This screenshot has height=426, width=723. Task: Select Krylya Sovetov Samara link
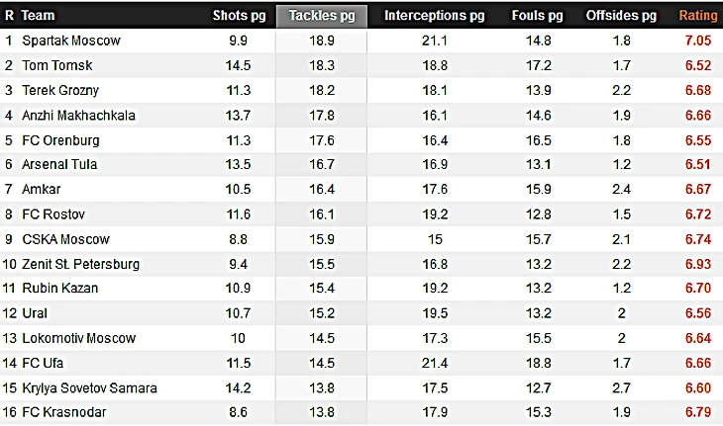point(89,387)
